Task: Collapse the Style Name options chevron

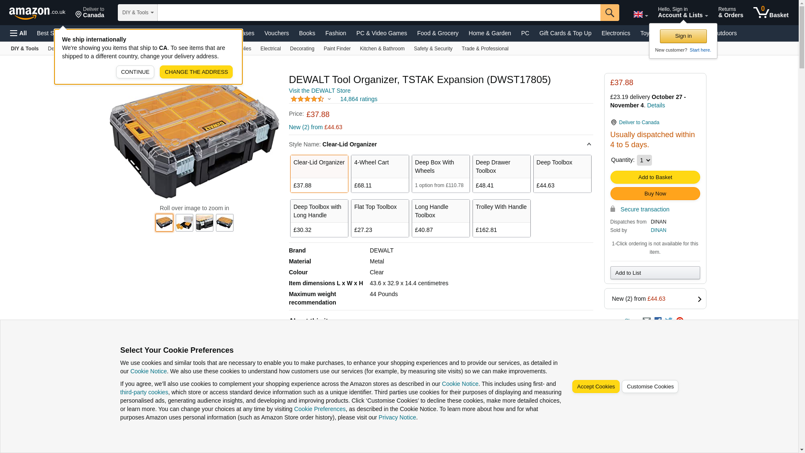Action: pyautogui.click(x=589, y=144)
